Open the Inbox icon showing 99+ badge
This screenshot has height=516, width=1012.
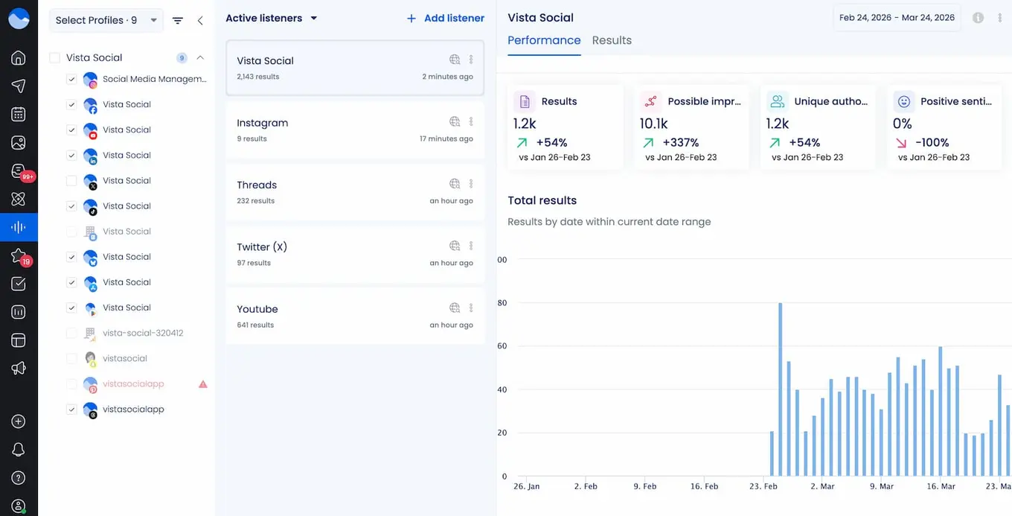point(18,170)
